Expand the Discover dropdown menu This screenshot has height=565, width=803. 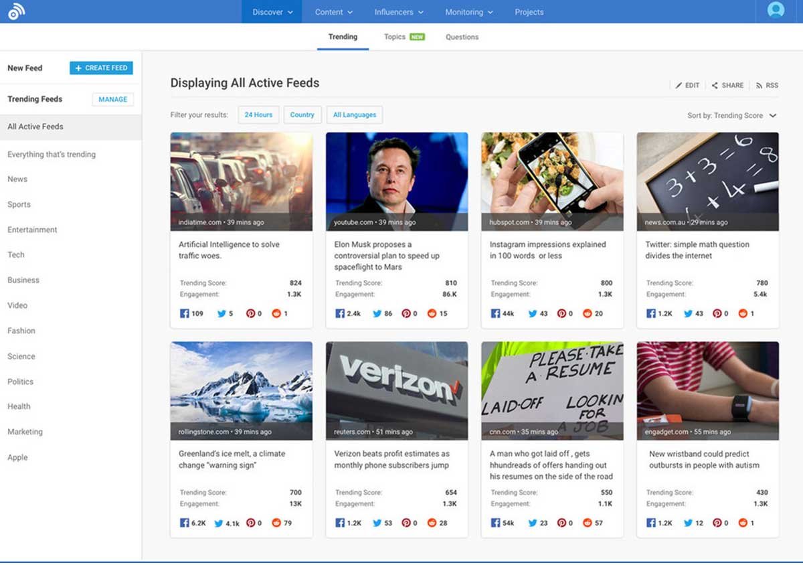point(272,12)
